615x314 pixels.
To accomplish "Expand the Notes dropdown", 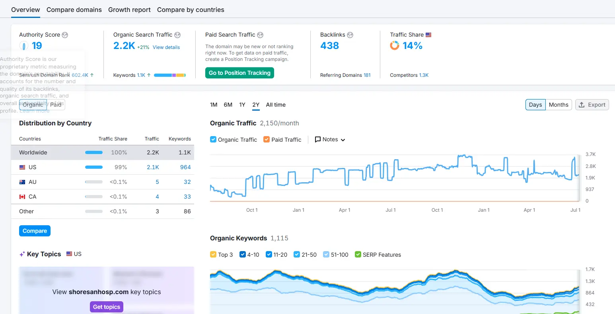I will 330,140.
